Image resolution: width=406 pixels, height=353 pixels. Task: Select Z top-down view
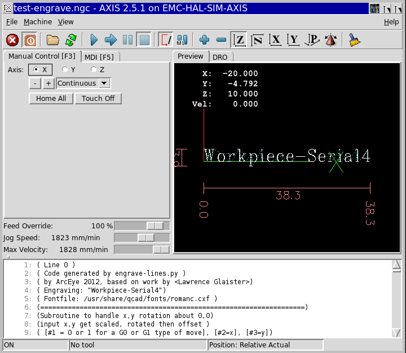point(239,40)
